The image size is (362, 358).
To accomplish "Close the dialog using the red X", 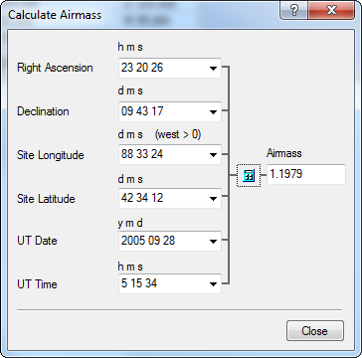I will [331, 10].
